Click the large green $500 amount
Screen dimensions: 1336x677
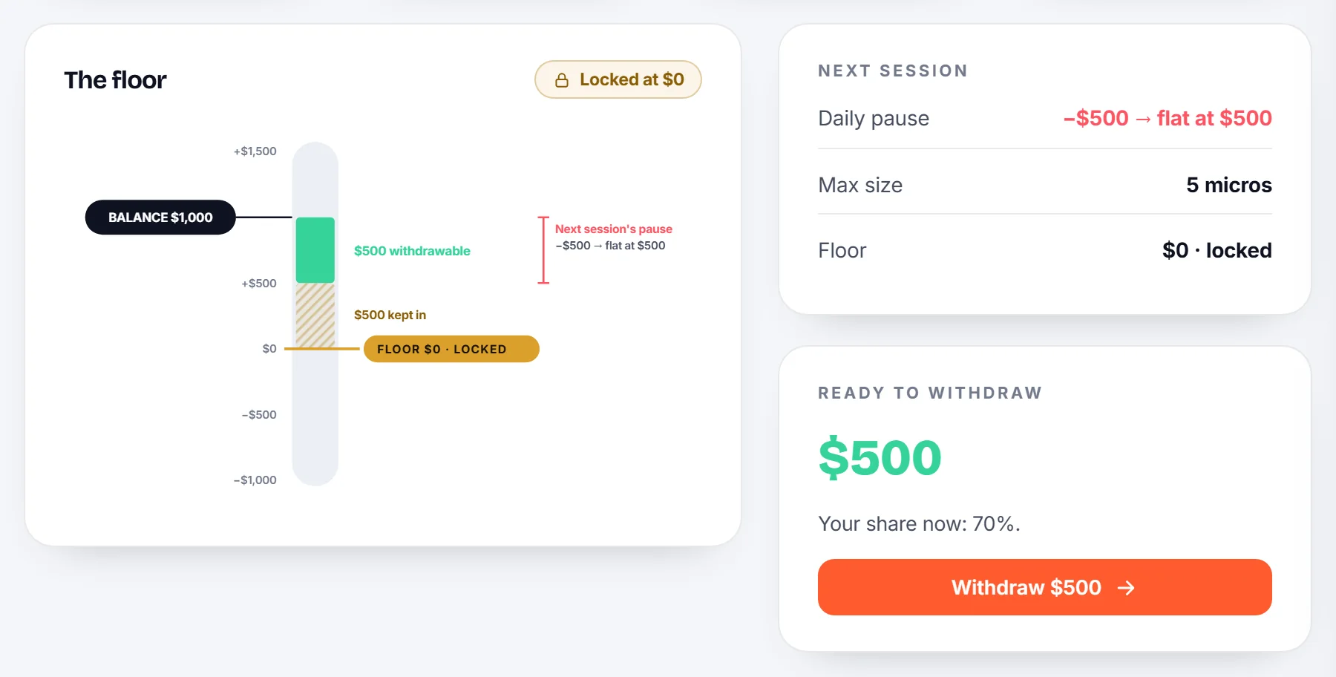(x=880, y=457)
